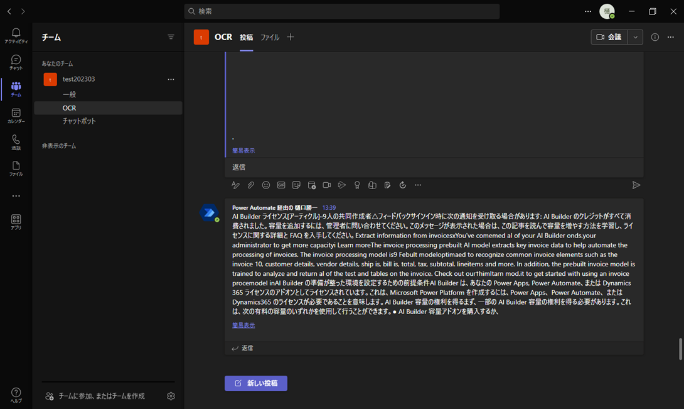Switch to the ファイル tab
The width and height of the screenshot is (684, 409).
pyautogui.click(x=270, y=38)
